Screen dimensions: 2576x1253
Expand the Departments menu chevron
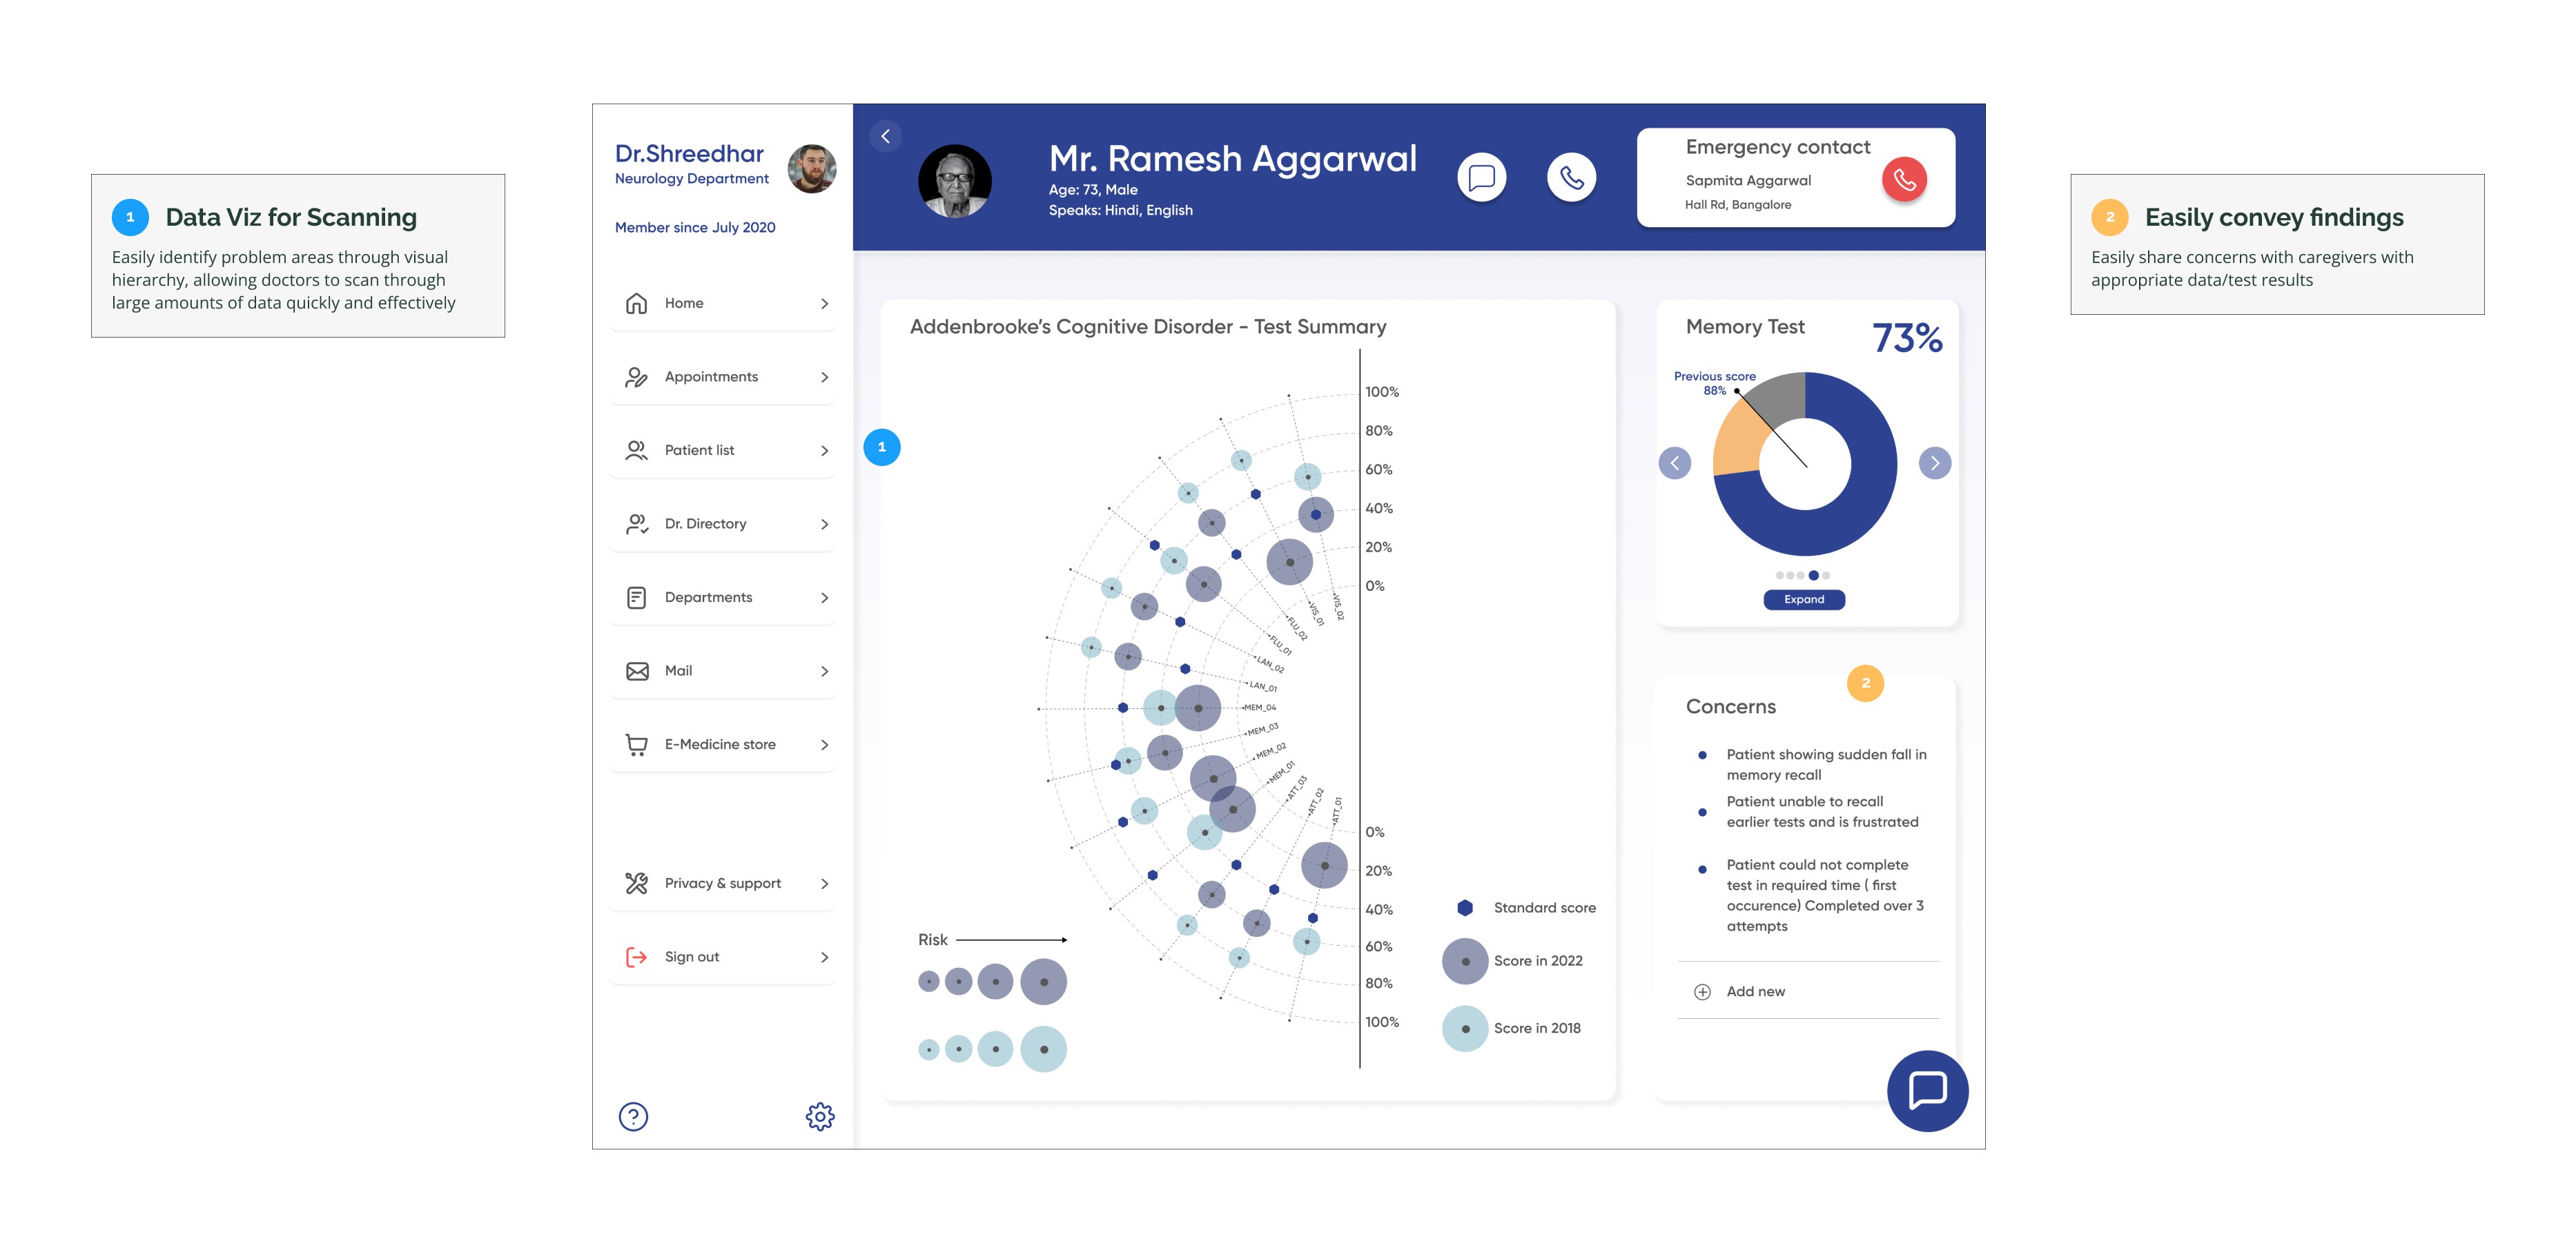pyautogui.click(x=824, y=598)
